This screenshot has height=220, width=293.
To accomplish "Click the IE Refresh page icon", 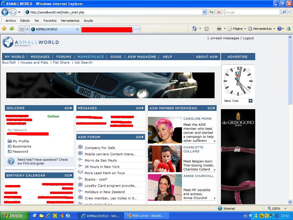I will coord(211,12).
